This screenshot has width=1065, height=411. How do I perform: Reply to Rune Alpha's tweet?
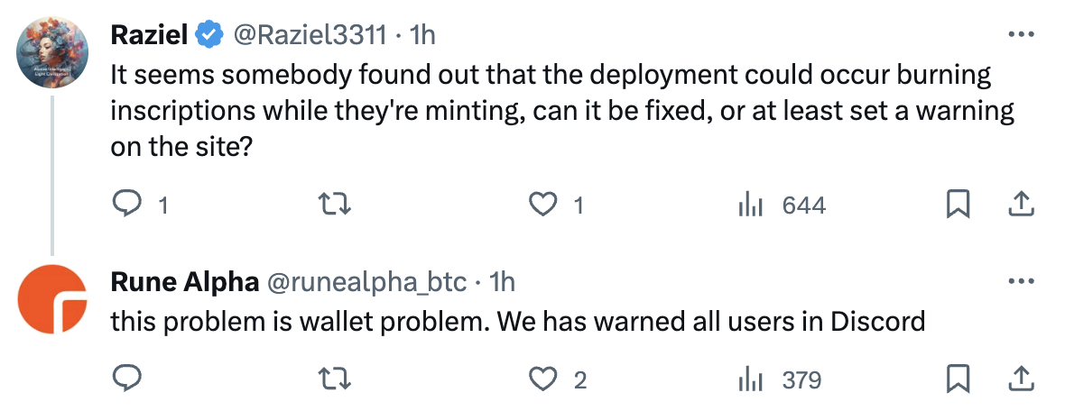tap(127, 379)
